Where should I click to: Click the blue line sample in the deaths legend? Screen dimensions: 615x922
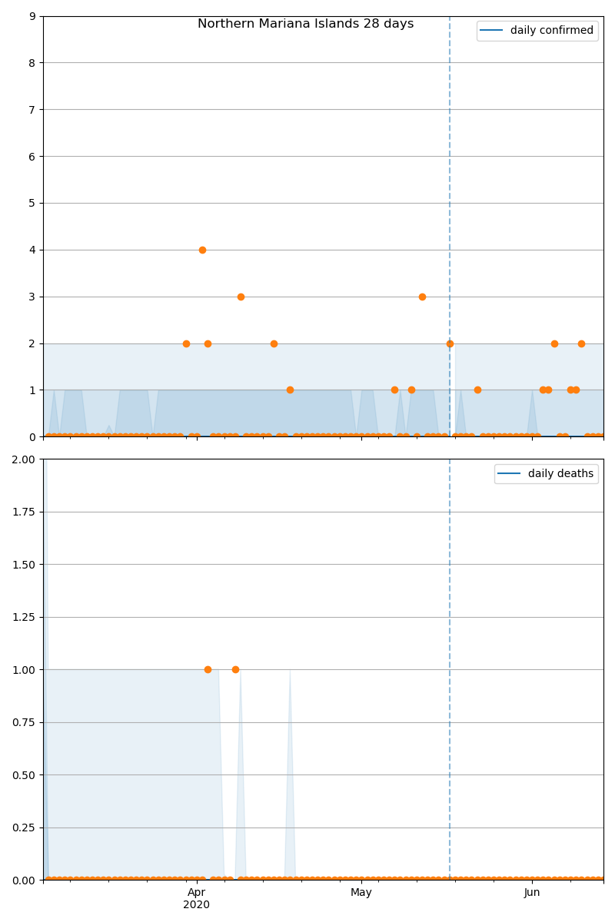[509, 474]
